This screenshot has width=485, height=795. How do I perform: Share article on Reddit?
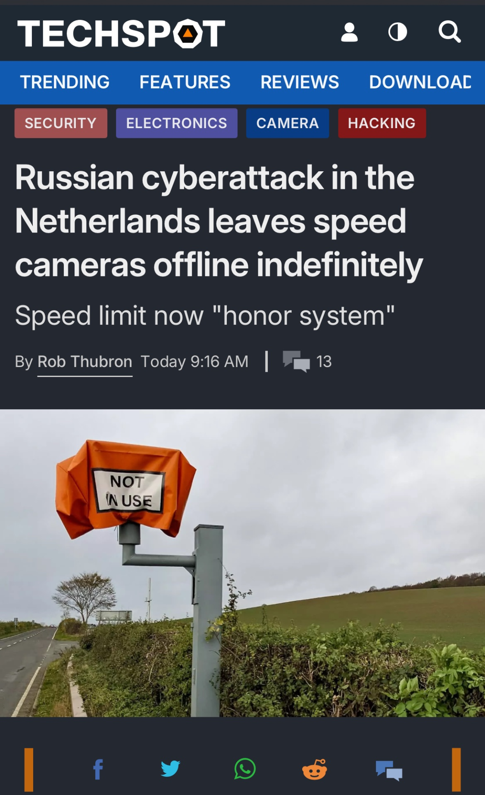pyautogui.click(x=315, y=769)
